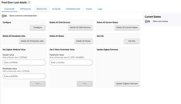Click the Delete All States card heading

[x=57, y=36]
